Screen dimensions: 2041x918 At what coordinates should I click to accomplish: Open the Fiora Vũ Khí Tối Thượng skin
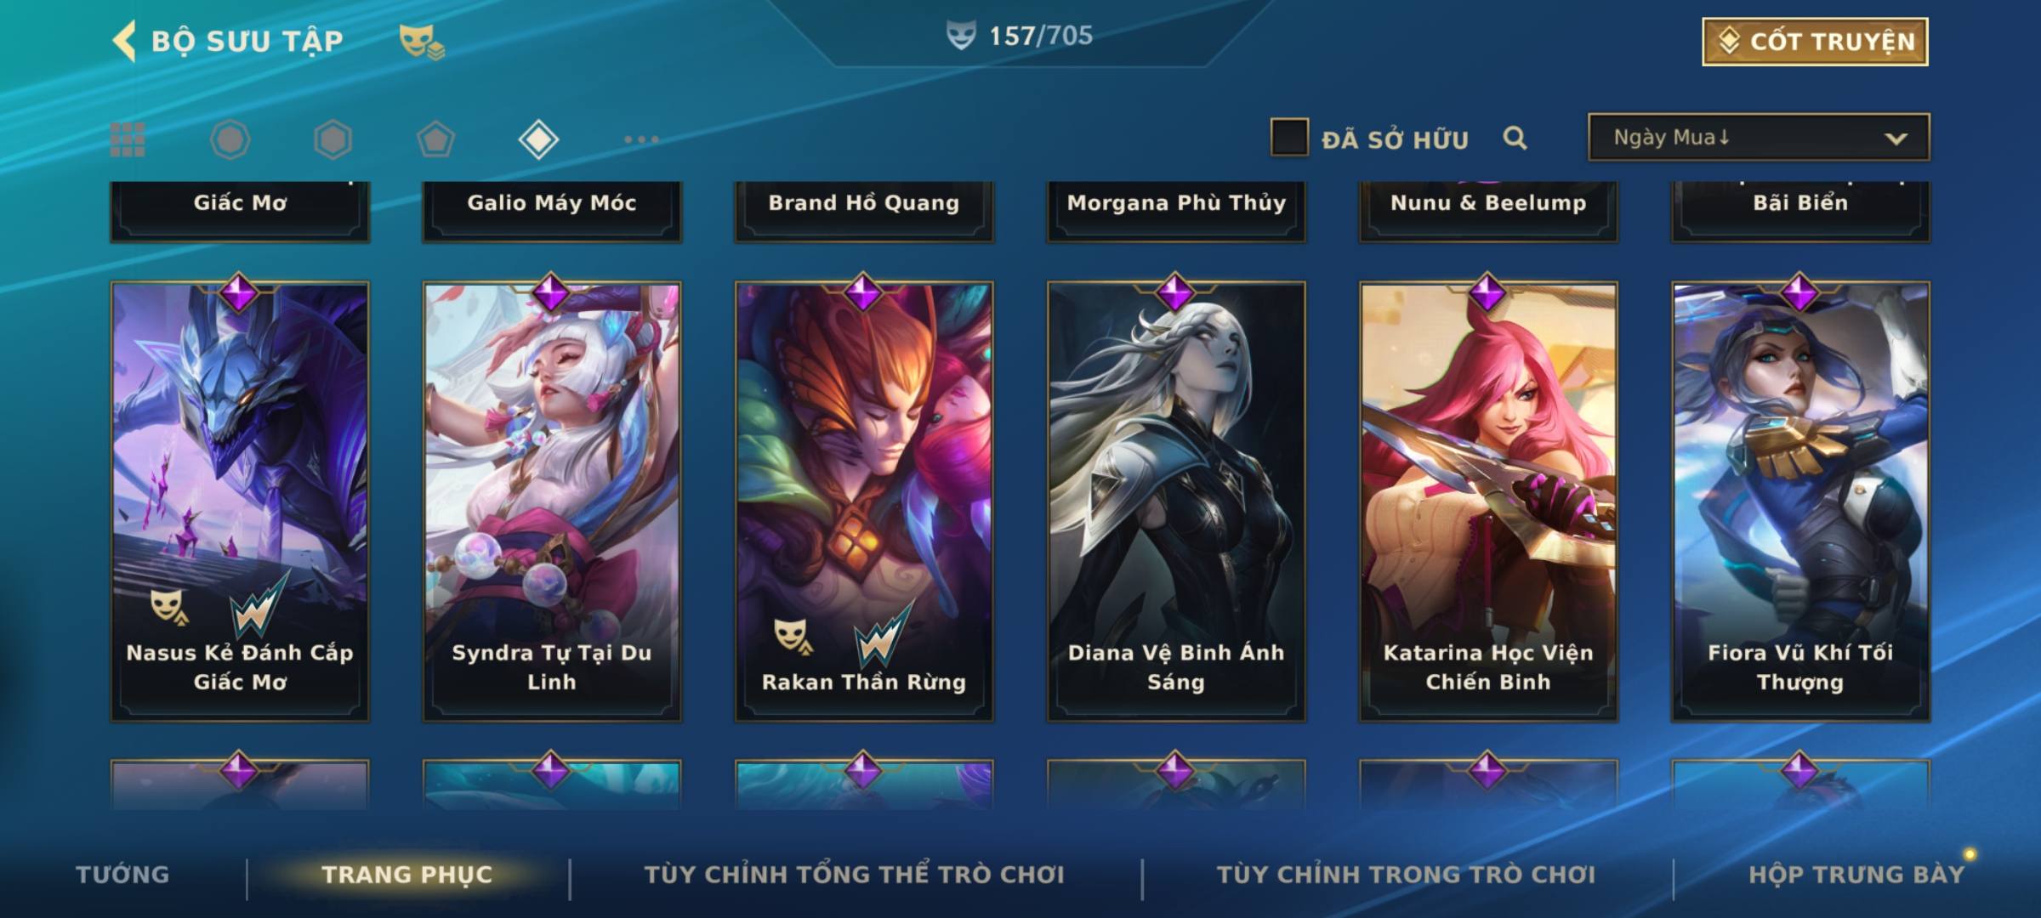click(1800, 501)
